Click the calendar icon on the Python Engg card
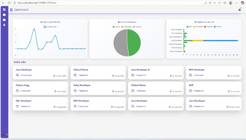The image size is (246, 140). point(55,92)
